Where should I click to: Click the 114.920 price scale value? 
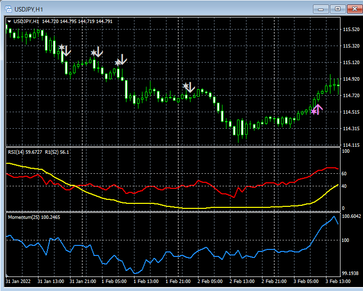[x=351, y=79]
